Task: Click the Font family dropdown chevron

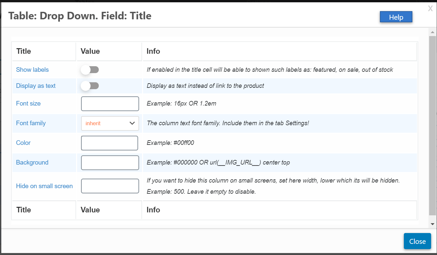Action: (132, 123)
